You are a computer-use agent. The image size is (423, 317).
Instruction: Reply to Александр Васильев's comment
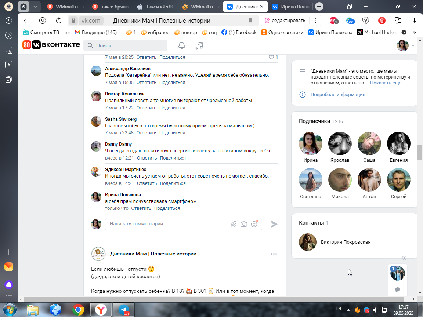tap(146, 83)
